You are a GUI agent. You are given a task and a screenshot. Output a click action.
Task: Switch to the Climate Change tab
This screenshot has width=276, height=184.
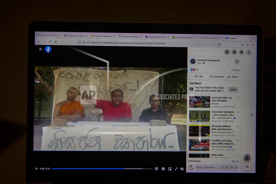pos(184,37)
